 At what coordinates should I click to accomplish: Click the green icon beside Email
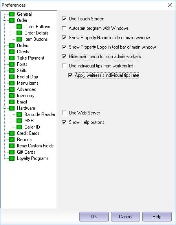tap(12, 102)
